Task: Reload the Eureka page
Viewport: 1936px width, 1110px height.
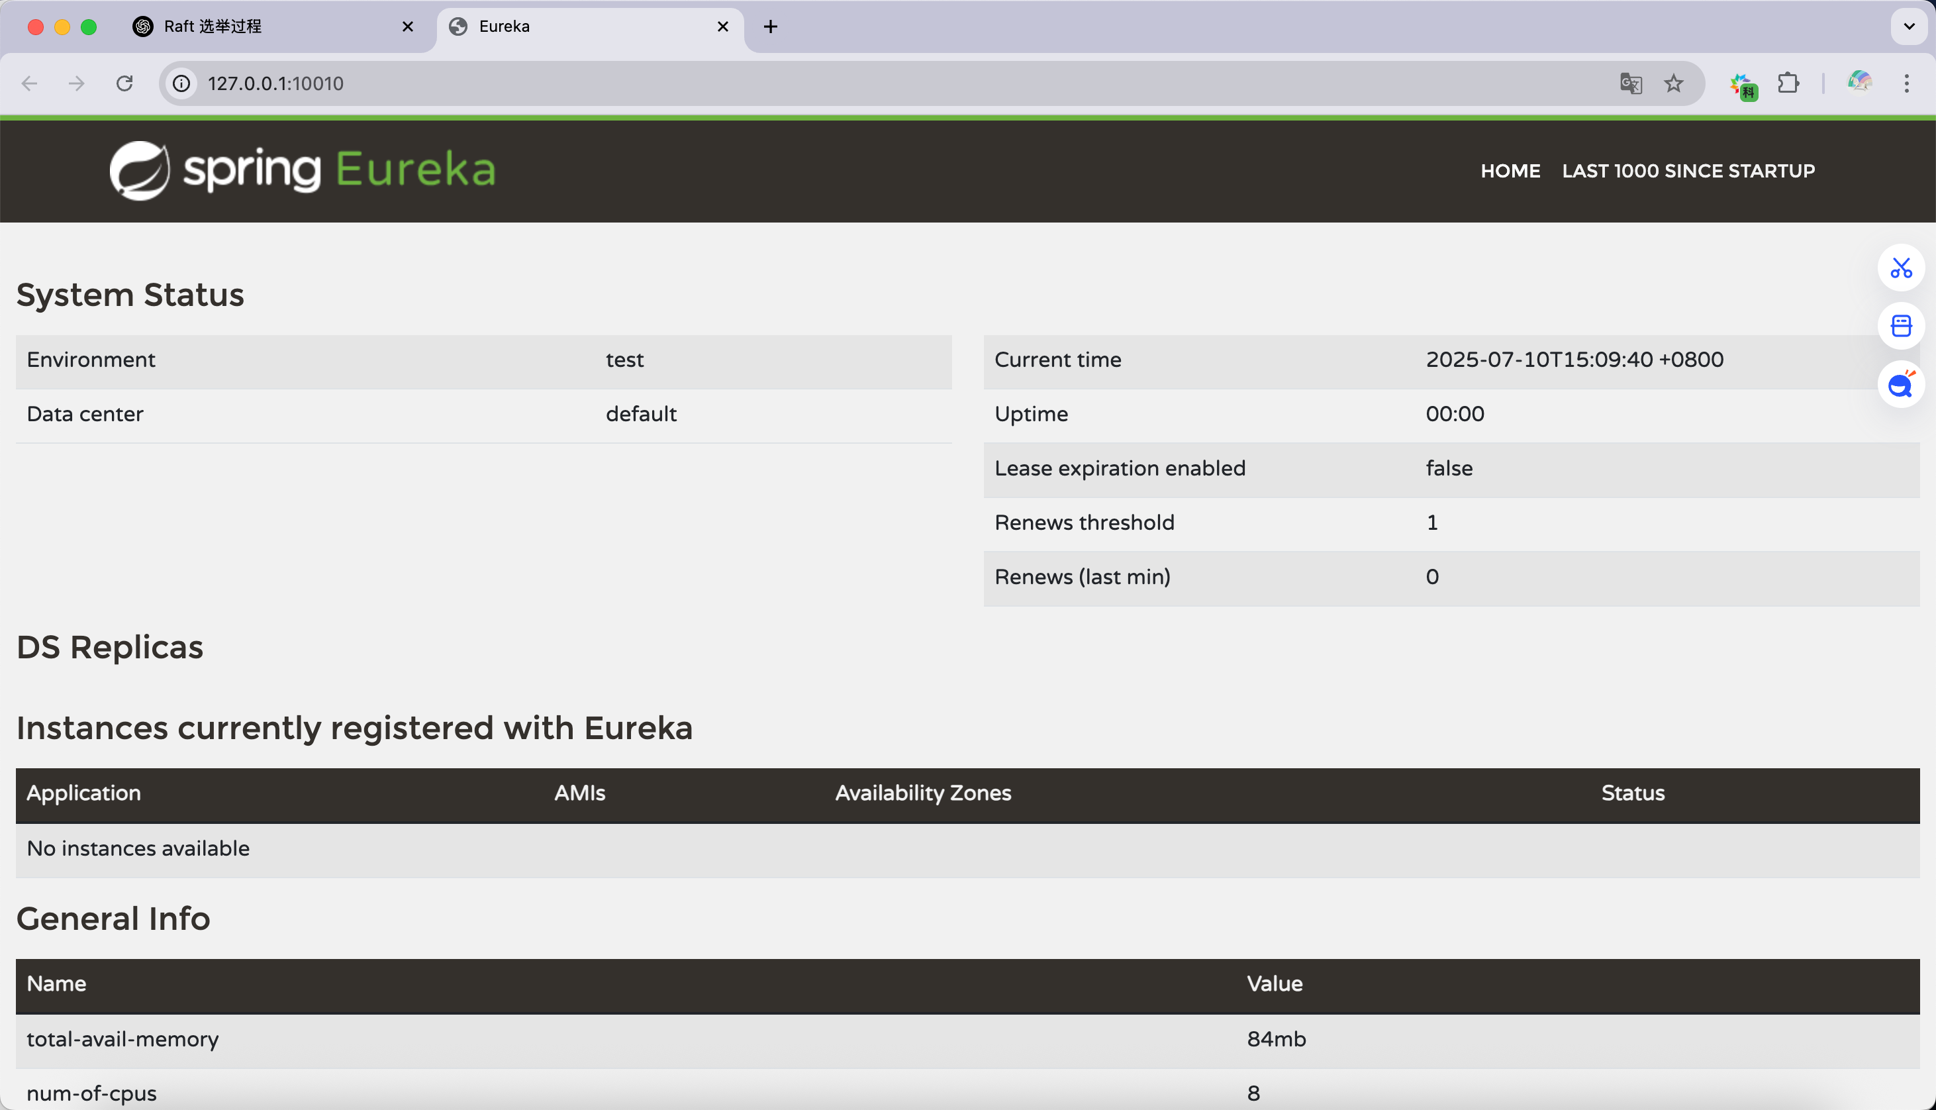Action: pos(124,83)
